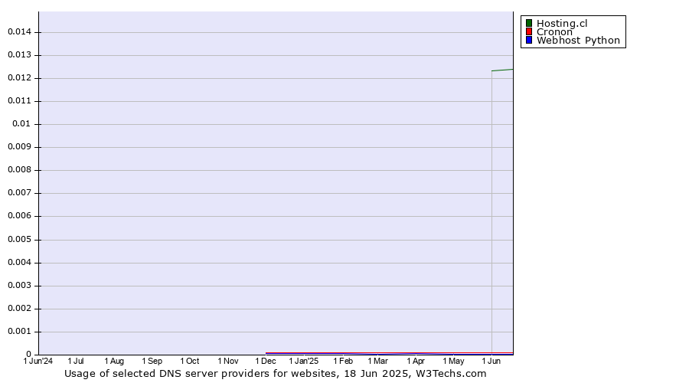Click the 0.01 y-axis label
This screenshot has width=689, height=383.
(x=21, y=123)
